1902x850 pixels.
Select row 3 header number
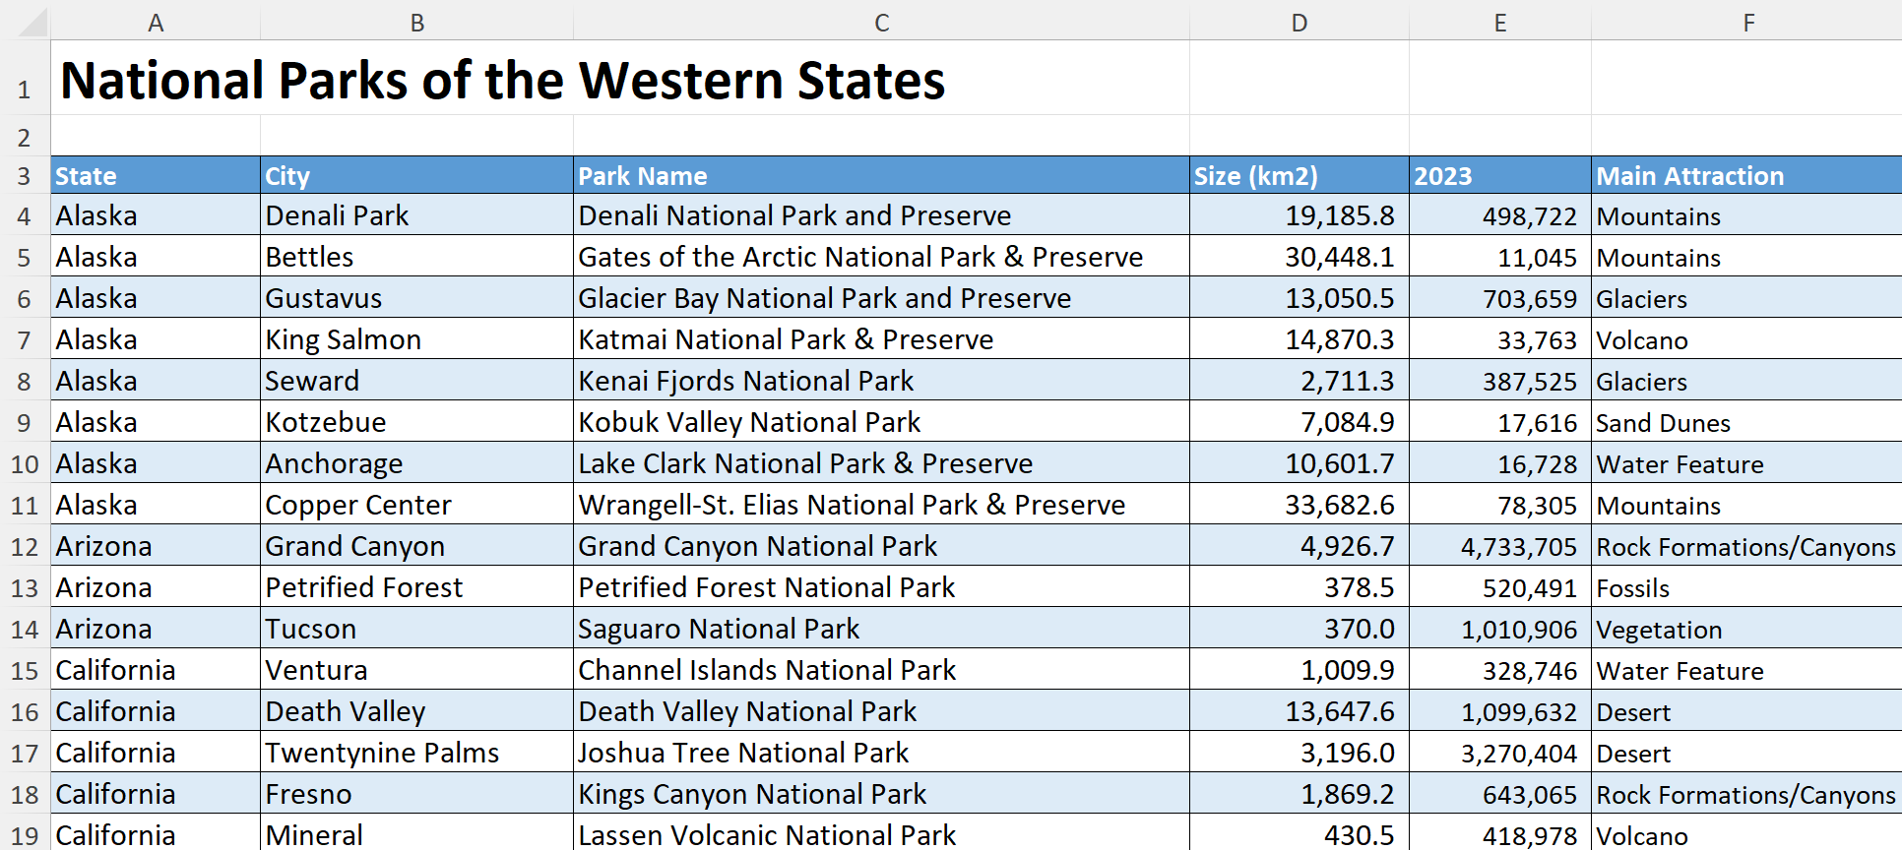(x=25, y=175)
